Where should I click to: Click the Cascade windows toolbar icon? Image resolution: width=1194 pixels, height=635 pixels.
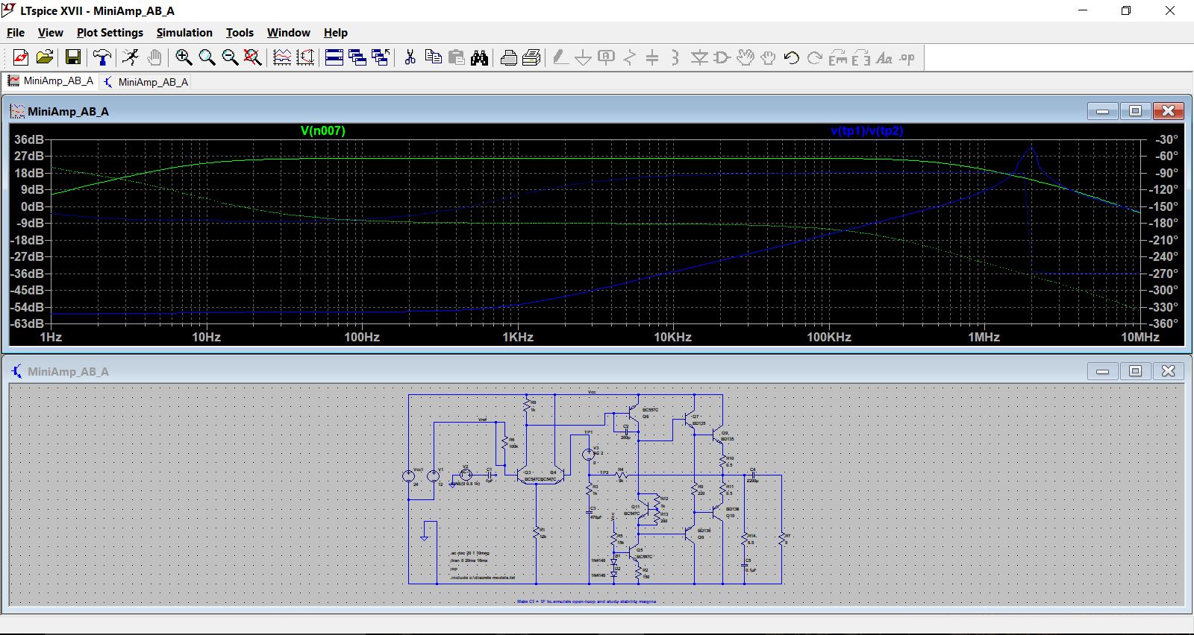click(x=357, y=57)
